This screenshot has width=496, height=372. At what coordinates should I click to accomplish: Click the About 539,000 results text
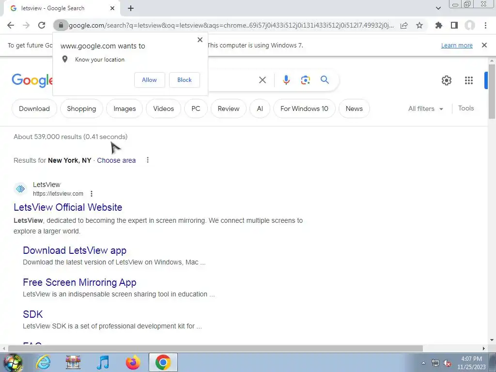click(71, 137)
